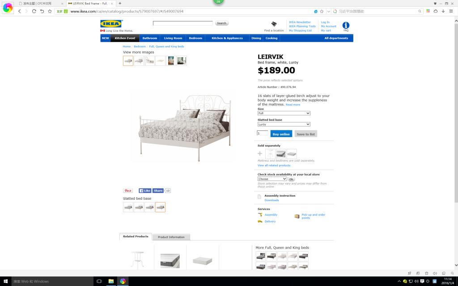Open the Size dropdown showing Full
This screenshot has height=286, width=458.
[x=284, y=113]
